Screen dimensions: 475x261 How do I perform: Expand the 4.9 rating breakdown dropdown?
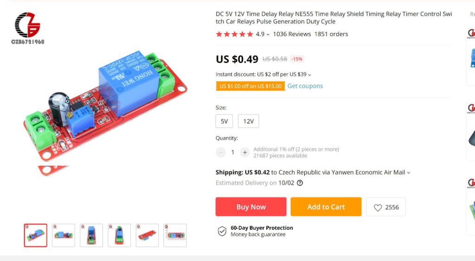[x=268, y=35]
